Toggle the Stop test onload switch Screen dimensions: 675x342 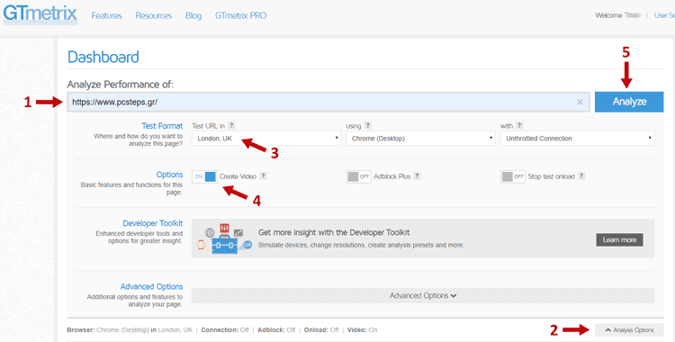pyautogui.click(x=513, y=176)
